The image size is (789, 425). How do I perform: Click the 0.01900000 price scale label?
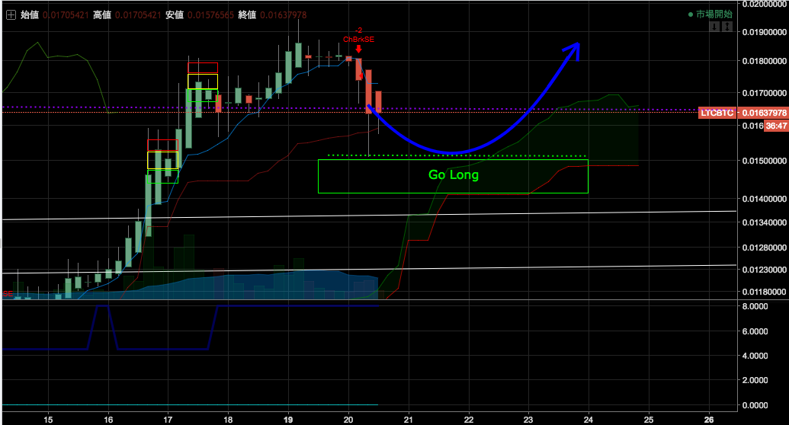click(x=765, y=32)
